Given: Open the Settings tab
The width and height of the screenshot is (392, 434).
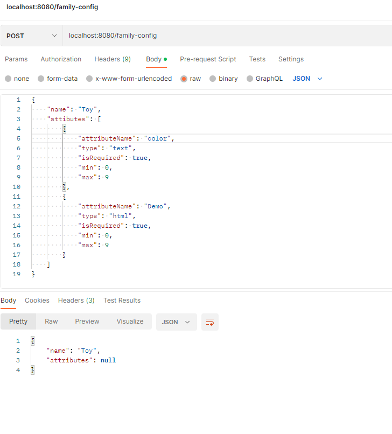Looking at the screenshot, I should 291,59.
